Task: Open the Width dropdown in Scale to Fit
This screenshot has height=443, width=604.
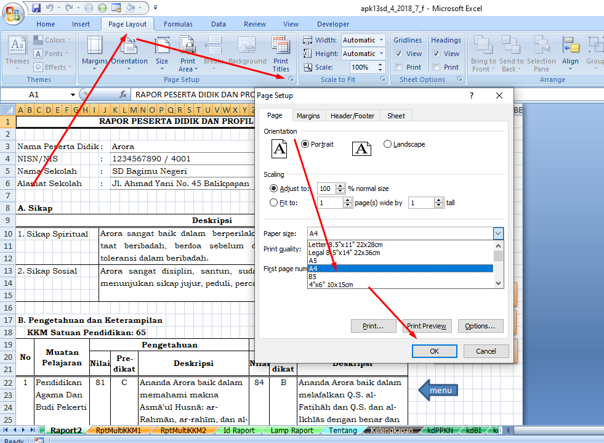Action: click(x=382, y=39)
